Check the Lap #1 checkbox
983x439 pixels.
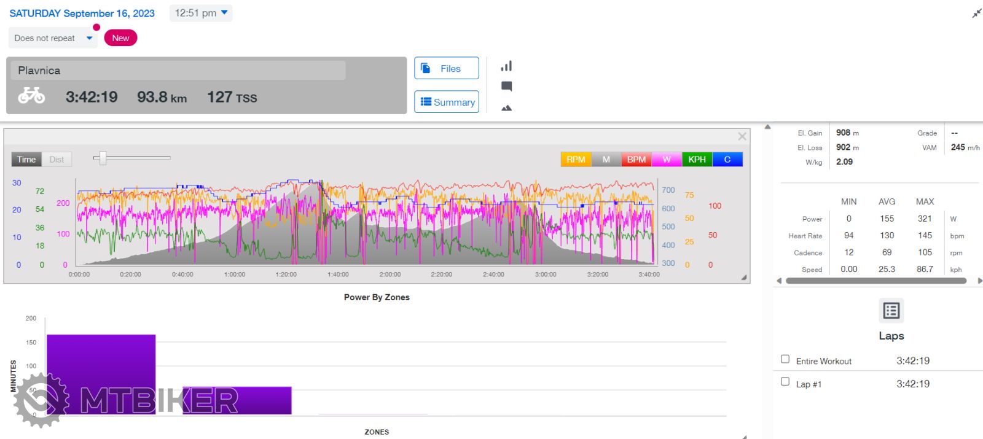pos(785,382)
